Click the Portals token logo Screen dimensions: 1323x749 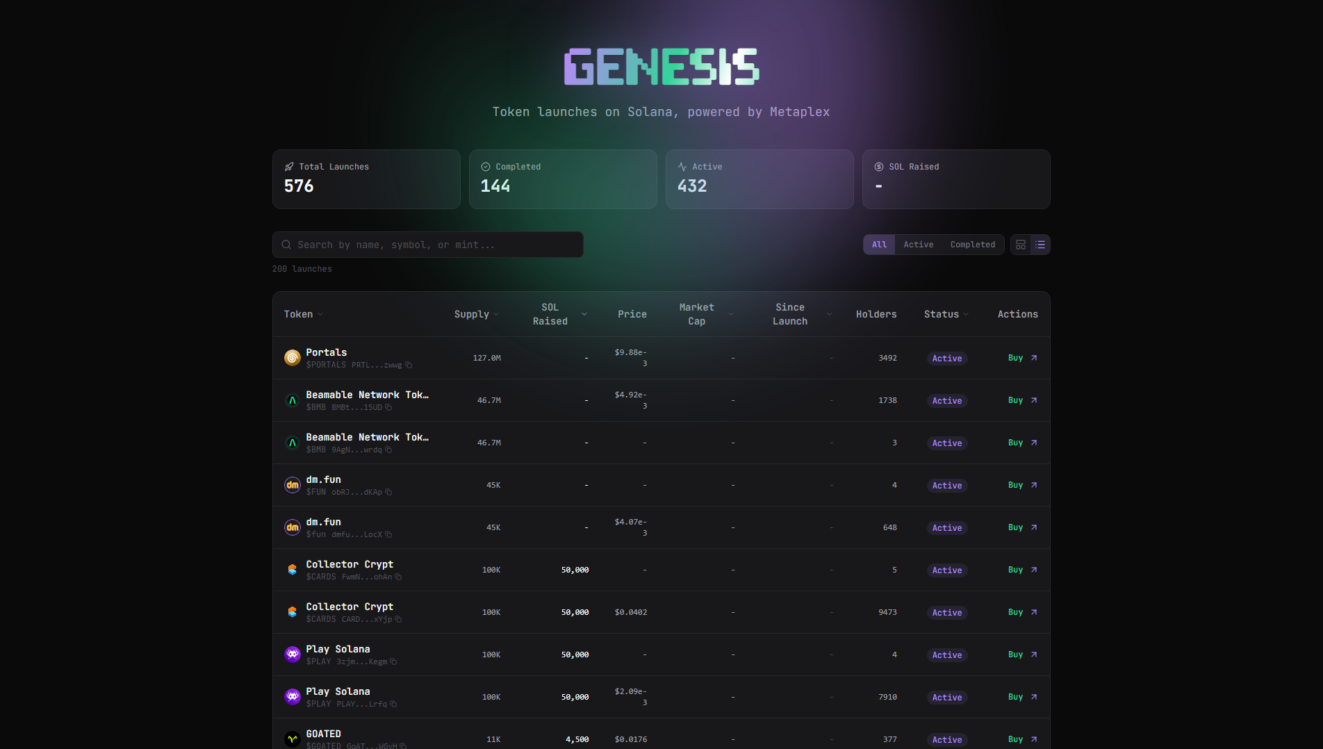point(293,358)
